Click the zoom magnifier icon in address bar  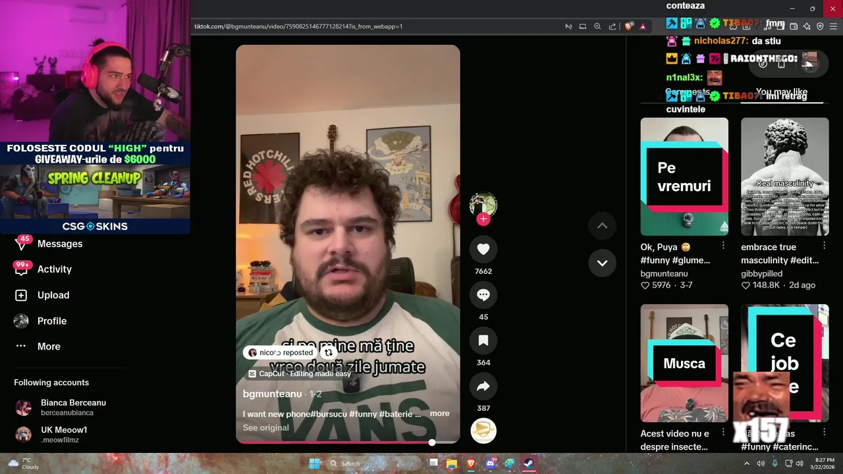pyautogui.click(x=597, y=26)
